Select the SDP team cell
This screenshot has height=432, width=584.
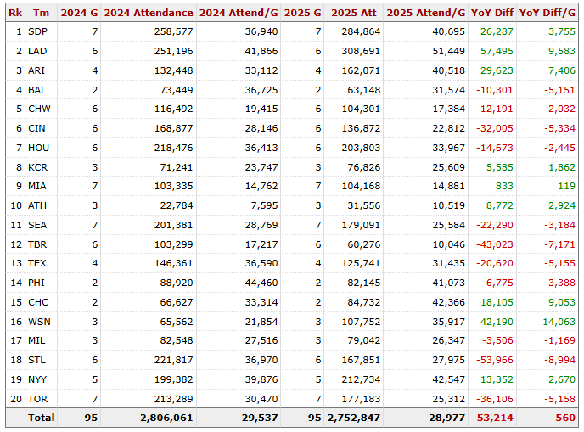pyautogui.click(x=37, y=31)
